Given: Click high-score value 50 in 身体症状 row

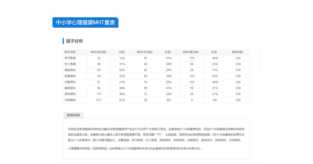Looking at the screenshot, I should coord(192,88).
